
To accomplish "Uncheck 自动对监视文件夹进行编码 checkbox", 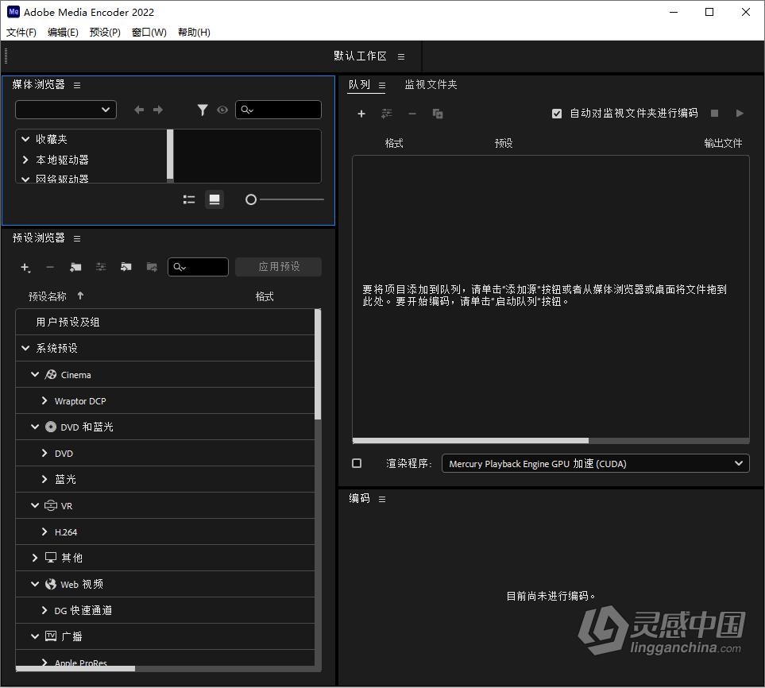I will pos(557,114).
